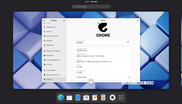182x104 pixels.
Task: Edit device name with the pencil icon
Action: click(128, 42)
